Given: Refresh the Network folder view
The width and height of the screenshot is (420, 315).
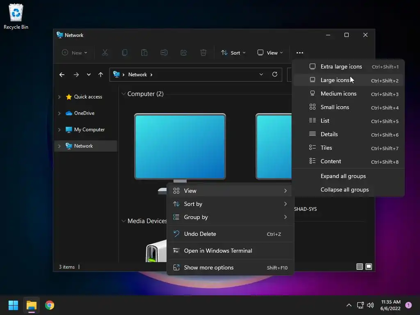Looking at the screenshot, I should [274, 74].
